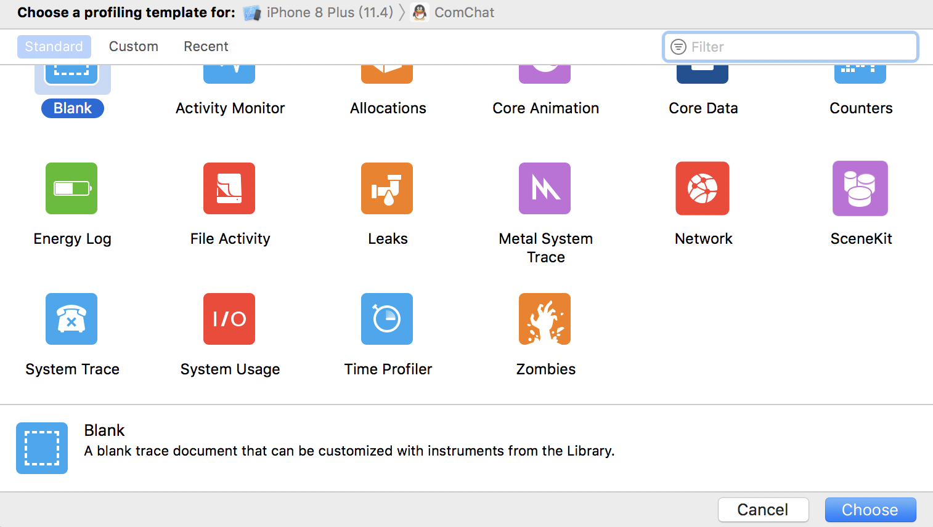933x527 pixels.
Task: Click the System Trace label
Action: click(x=72, y=369)
